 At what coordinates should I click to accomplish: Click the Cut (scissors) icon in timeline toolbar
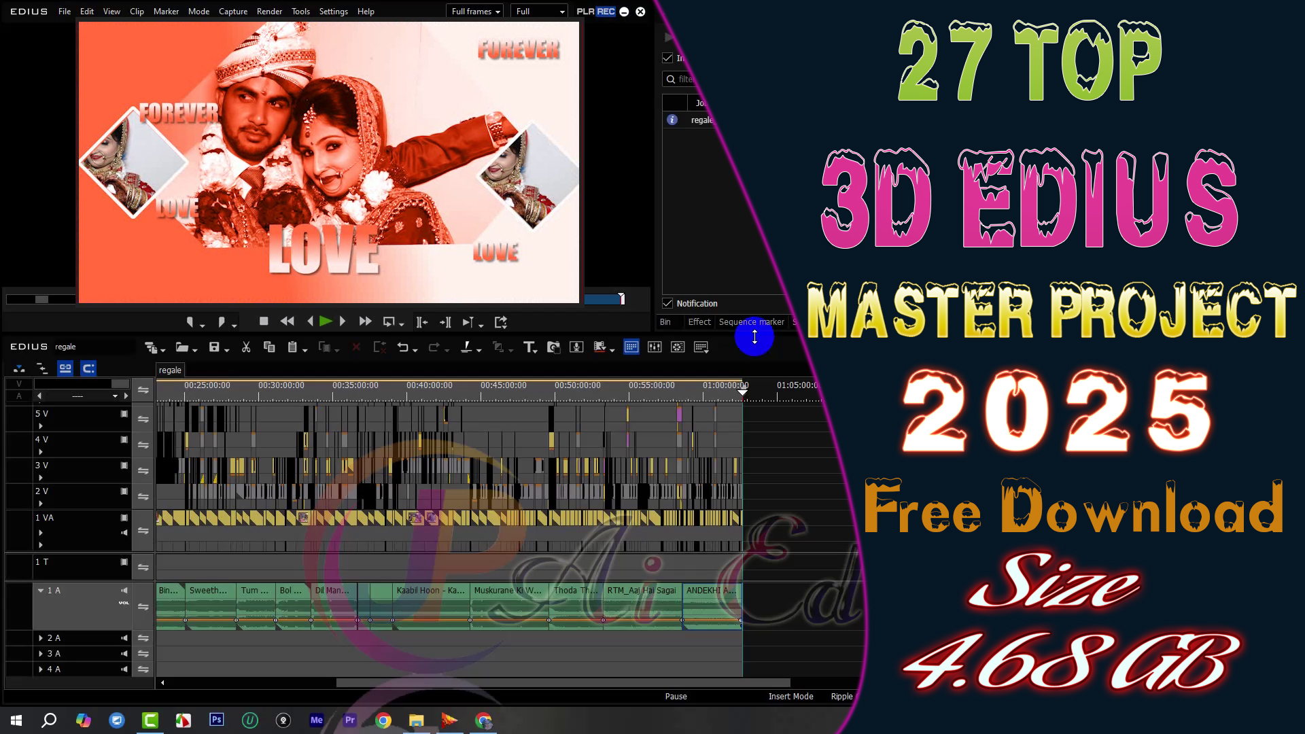(246, 347)
